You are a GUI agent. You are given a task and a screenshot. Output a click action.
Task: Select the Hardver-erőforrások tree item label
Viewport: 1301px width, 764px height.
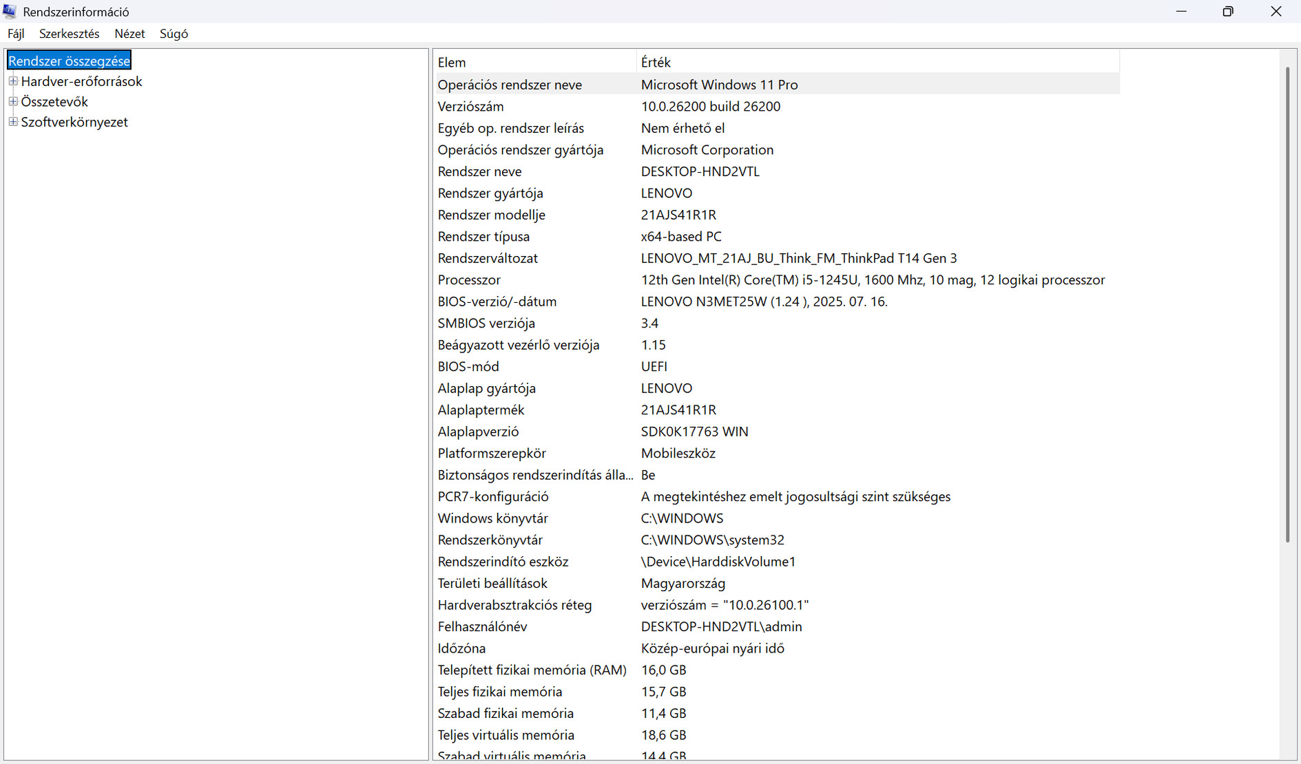pos(81,81)
